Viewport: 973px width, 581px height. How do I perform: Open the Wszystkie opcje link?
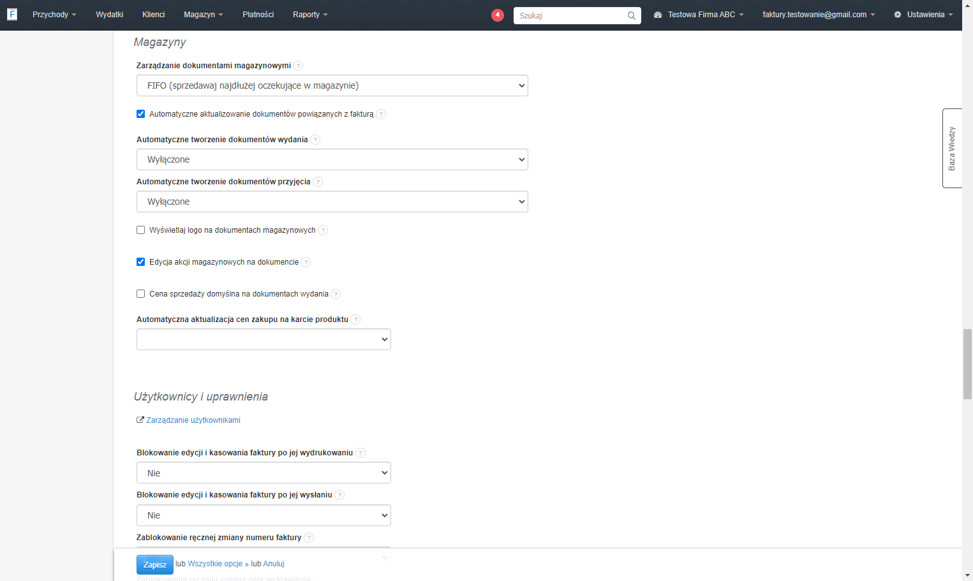218,564
